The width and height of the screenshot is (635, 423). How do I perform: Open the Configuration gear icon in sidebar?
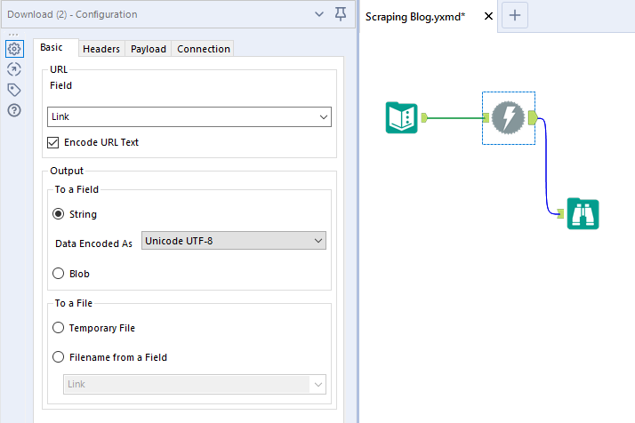point(14,49)
